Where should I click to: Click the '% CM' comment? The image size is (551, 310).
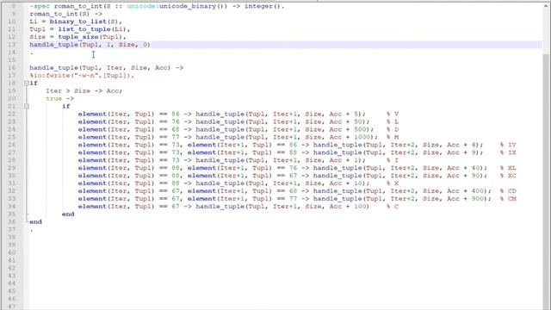[x=508, y=199]
